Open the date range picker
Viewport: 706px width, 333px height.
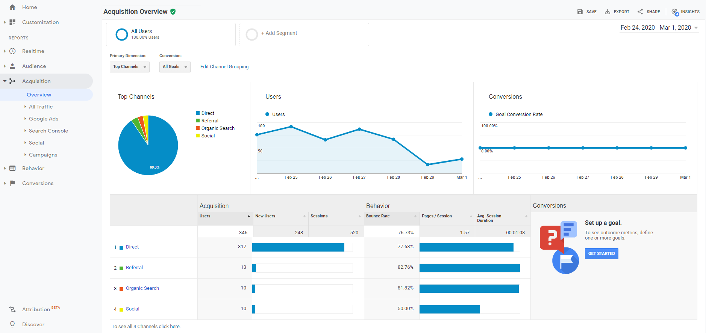click(x=659, y=28)
